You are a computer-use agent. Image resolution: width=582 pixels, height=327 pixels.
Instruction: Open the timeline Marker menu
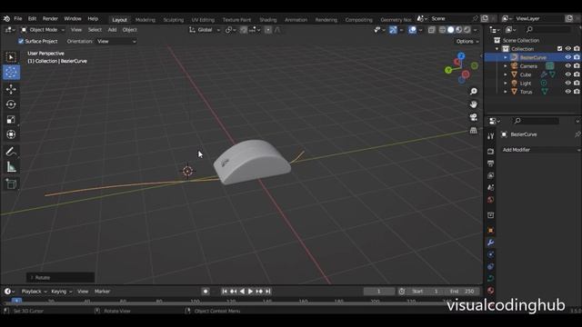102,292
